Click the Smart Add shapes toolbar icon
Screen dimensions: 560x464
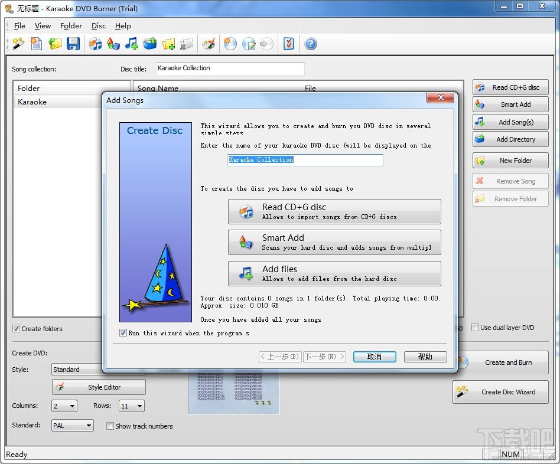[x=113, y=44]
